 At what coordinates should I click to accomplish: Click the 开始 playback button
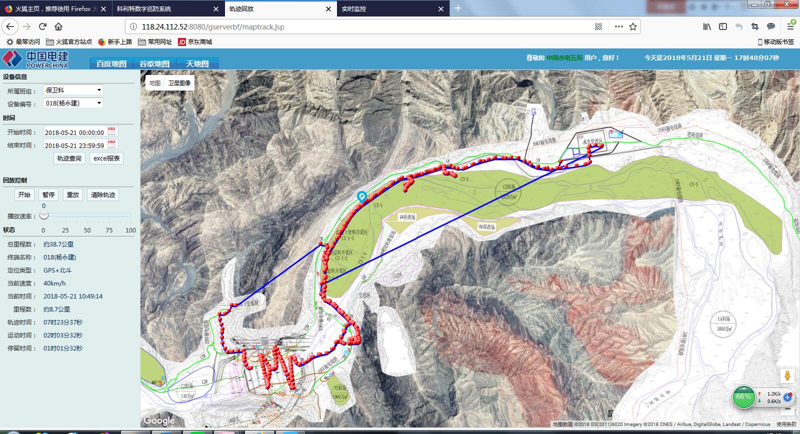24,194
